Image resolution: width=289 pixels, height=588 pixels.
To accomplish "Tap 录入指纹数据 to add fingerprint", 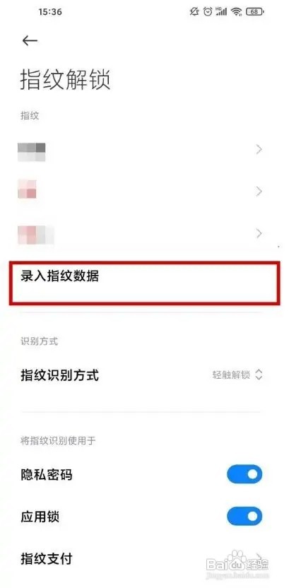I will click(x=144, y=283).
